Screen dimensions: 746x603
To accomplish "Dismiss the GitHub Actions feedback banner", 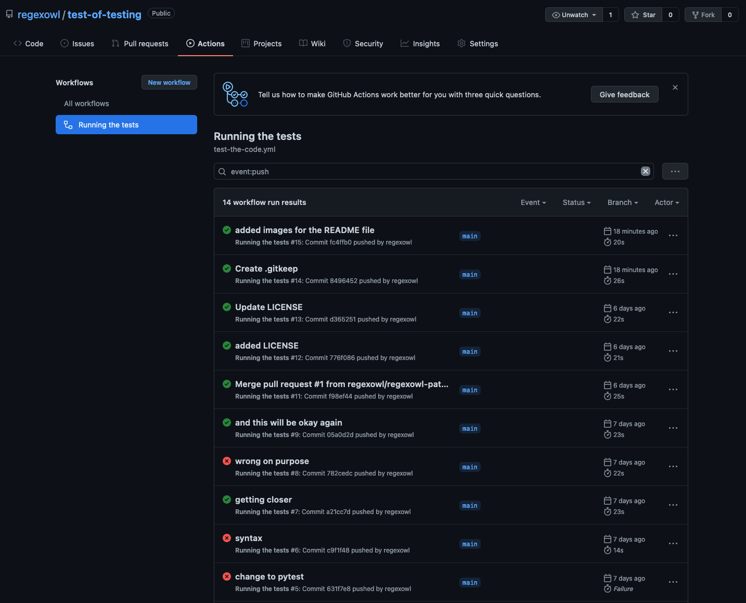I will pos(675,87).
